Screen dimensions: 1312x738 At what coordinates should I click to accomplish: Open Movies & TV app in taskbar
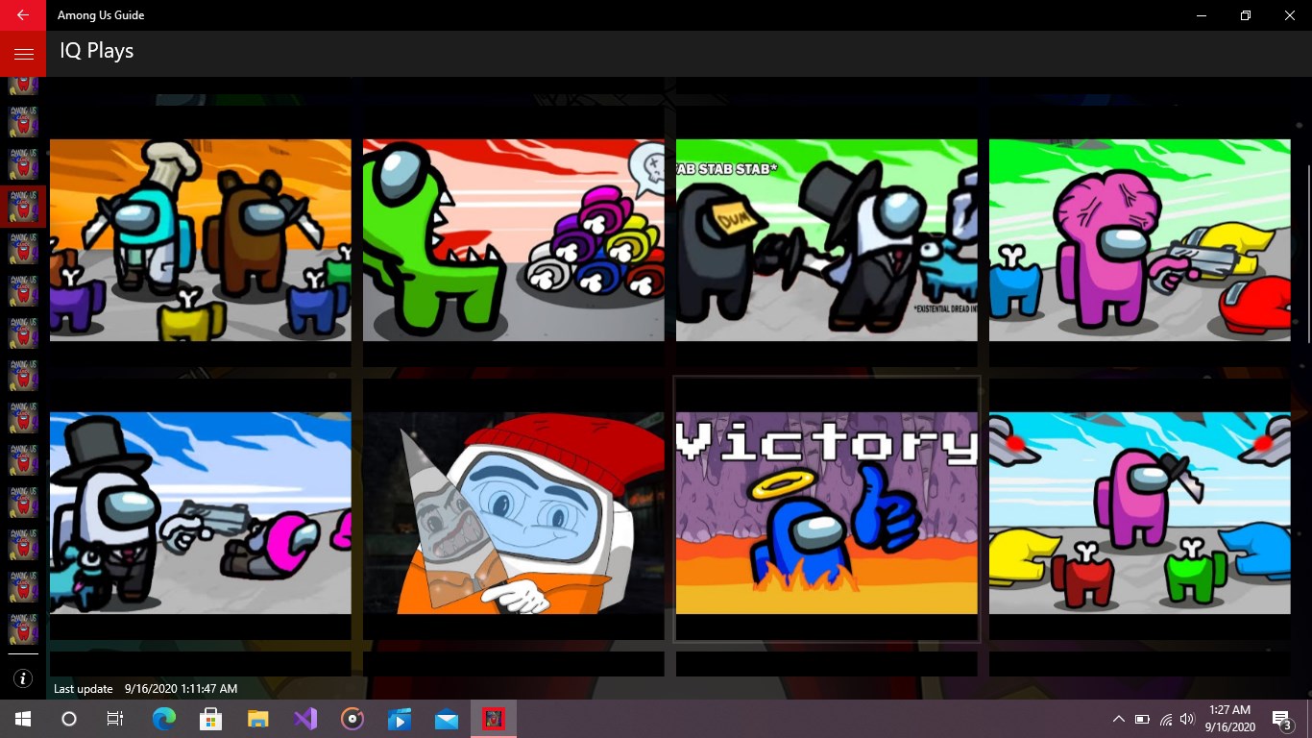tap(400, 719)
